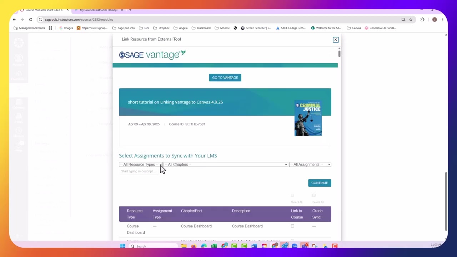Open the All Assignments dropdown
The height and width of the screenshot is (257, 457).
point(310,165)
